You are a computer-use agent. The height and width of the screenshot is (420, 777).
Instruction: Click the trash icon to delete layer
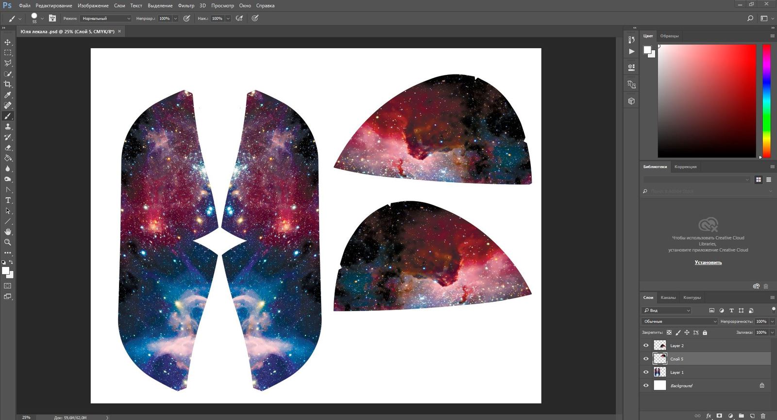click(763, 416)
